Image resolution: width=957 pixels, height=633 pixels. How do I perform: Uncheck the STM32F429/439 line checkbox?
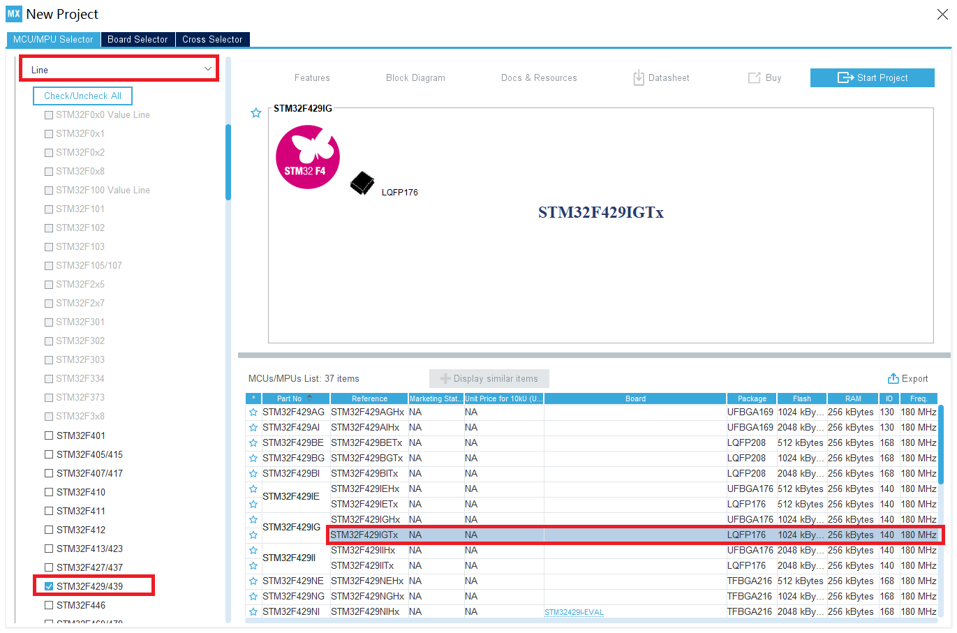49,586
